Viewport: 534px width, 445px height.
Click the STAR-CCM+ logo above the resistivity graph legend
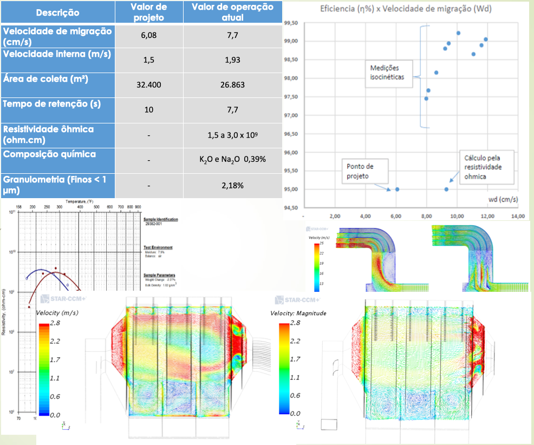pyautogui.click(x=60, y=299)
